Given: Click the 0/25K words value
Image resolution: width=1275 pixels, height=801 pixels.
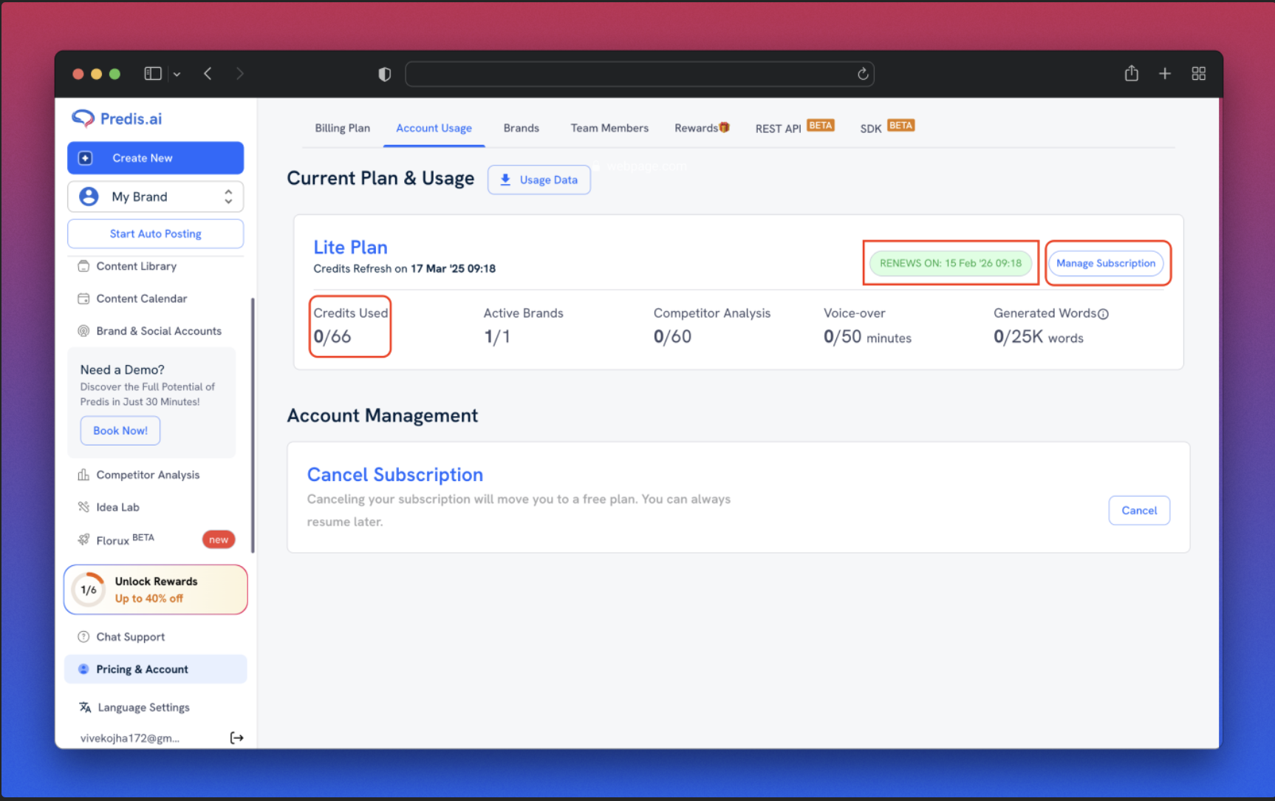Looking at the screenshot, I should coord(1039,337).
